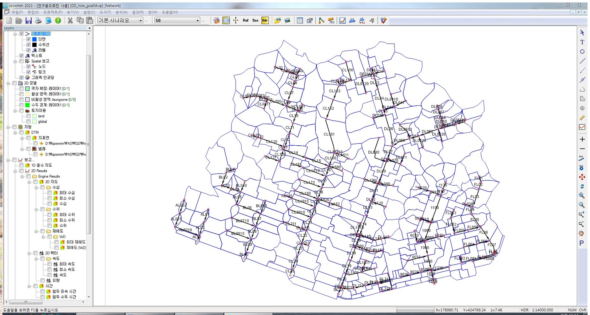Image resolution: width=590 pixels, height=315 pixels.
Task: Click the P tool icon on right toolbar
Action: coord(581,243)
